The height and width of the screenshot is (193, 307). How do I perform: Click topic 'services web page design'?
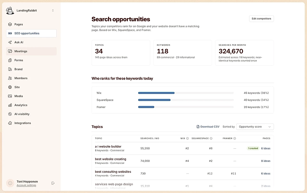point(114,184)
